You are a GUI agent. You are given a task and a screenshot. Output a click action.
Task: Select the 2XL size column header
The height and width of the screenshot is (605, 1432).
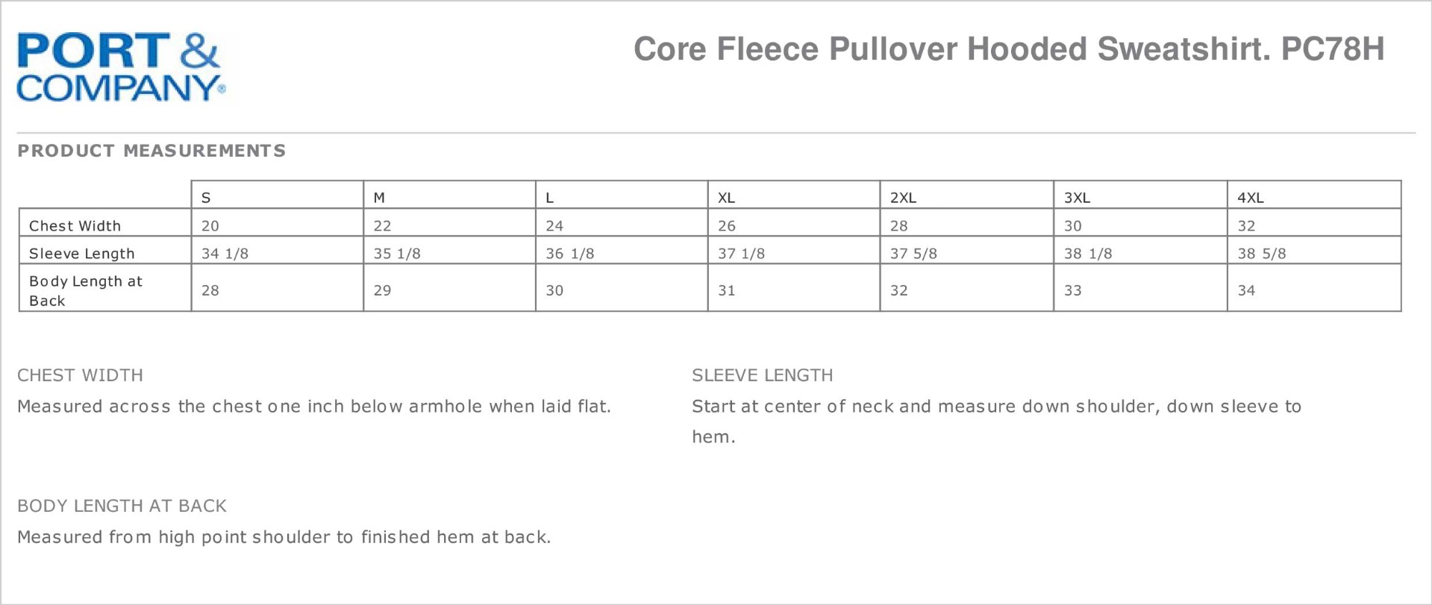[903, 198]
